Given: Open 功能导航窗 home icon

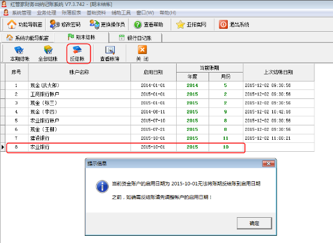Looking at the screenshot, I should pyautogui.click(x=11, y=25).
